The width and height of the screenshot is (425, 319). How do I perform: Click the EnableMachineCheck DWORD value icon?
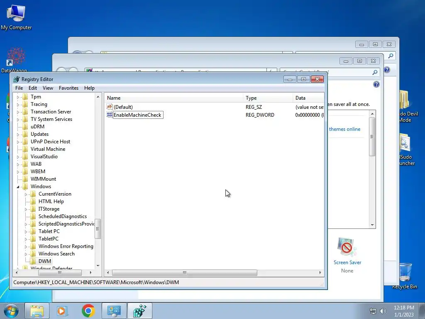tap(110, 115)
